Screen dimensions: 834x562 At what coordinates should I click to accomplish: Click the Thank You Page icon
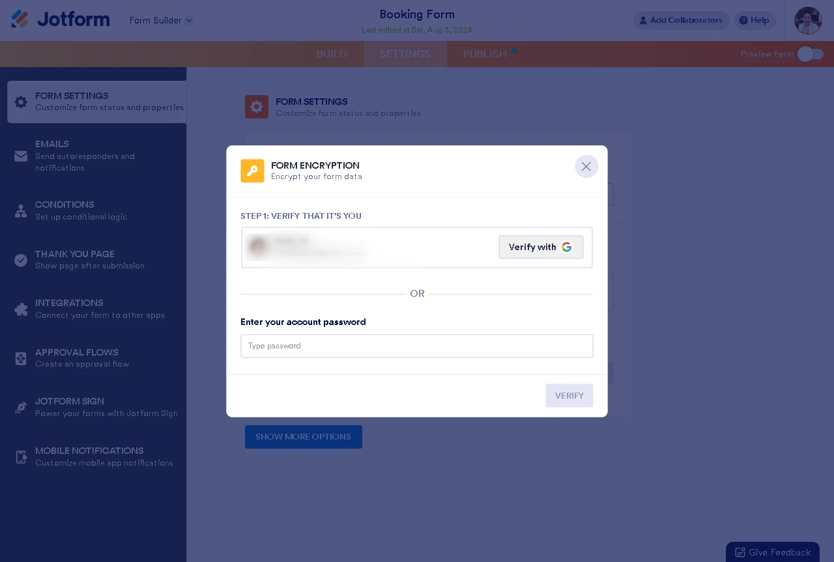pos(21,260)
